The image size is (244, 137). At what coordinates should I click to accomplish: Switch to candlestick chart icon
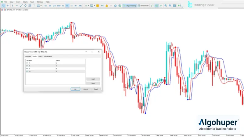click(156, 6)
